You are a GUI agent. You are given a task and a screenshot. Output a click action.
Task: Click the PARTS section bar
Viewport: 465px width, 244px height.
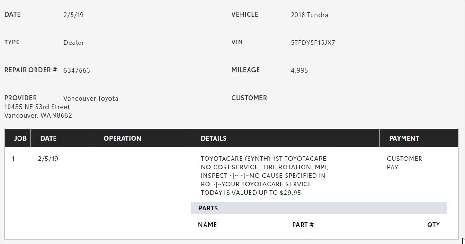click(319, 208)
